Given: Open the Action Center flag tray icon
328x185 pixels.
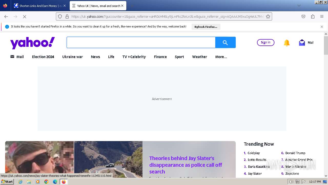Looking at the screenshot, I should [304, 182].
